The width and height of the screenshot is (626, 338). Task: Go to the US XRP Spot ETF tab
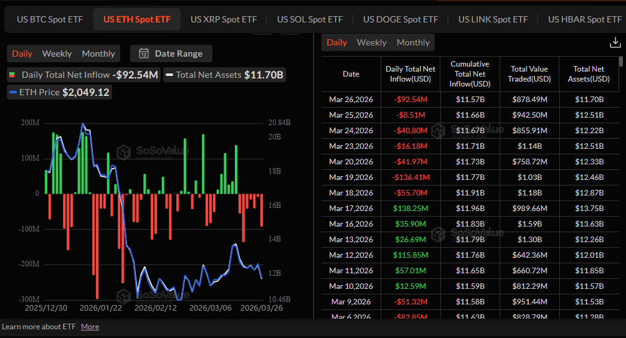click(224, 19)
